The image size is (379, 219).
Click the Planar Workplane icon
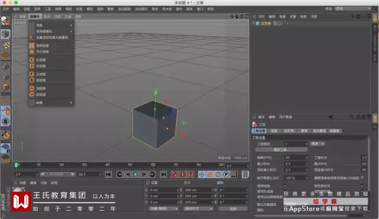click(x=5, y=159)
